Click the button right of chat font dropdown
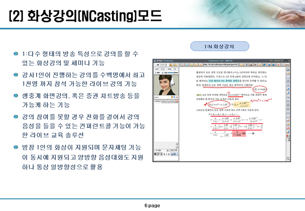This screenshot has height=211, width=305. point(173,151)
